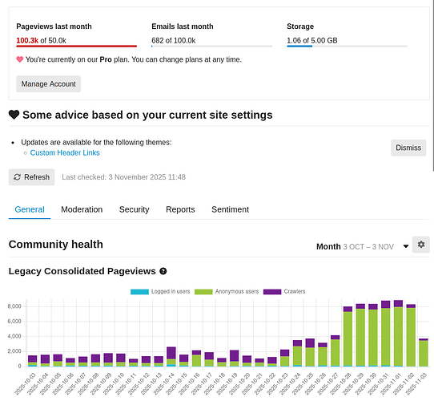The width and height of the screenshot is (434, 401).
Task: Click the chart bar for 2025-10-14
Action: point(171,357)
